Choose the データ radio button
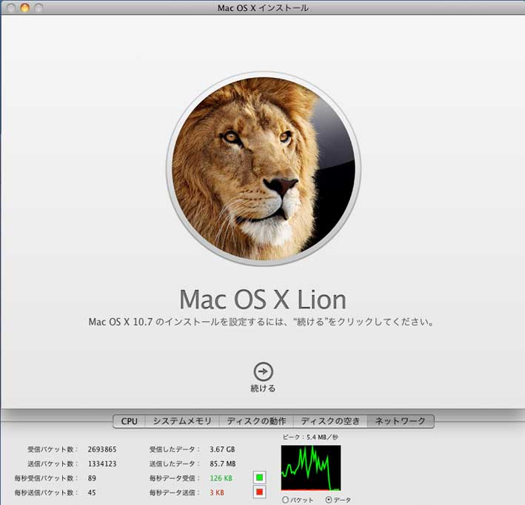This screenshot has width=525, height=505. tap(329, 500)
